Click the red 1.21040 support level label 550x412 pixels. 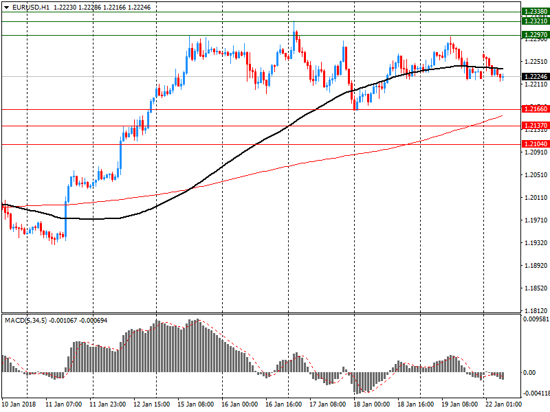click(x=536, y=144)
